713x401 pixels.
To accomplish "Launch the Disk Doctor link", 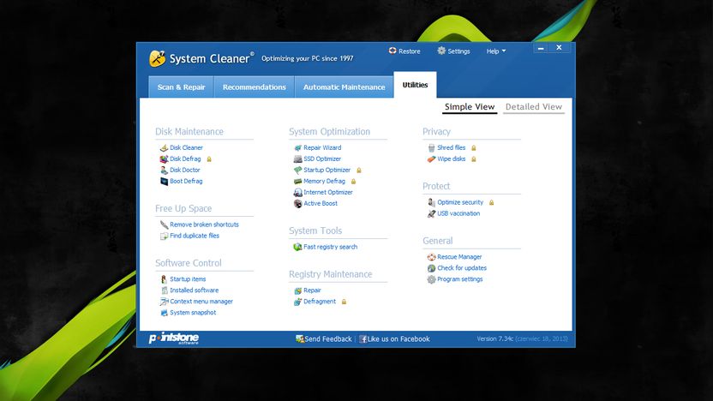I will pyautogui.click(x=185, y=170).
